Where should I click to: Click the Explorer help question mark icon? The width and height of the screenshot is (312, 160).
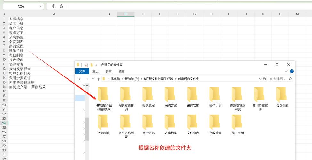[292, 71]
